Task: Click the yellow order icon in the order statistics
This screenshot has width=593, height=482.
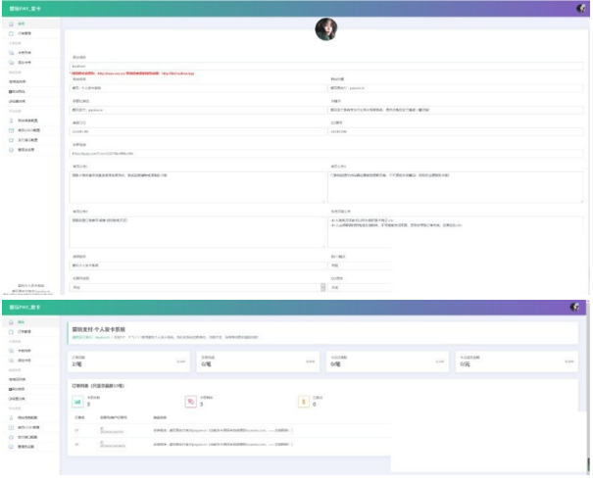Action: click(x=304, y=401)
